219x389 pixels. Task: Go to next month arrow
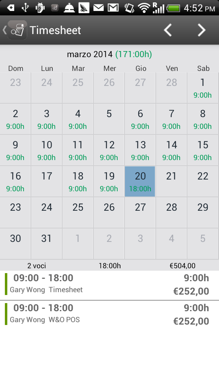202,30
